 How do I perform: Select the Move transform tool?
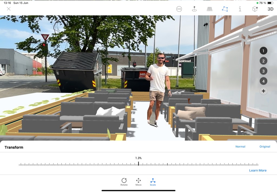click(x=138, y=182)
